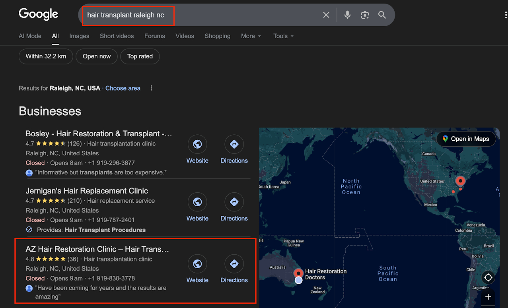
Task: Toggle the Open now filter chip
Action: [x=97, y=56]
